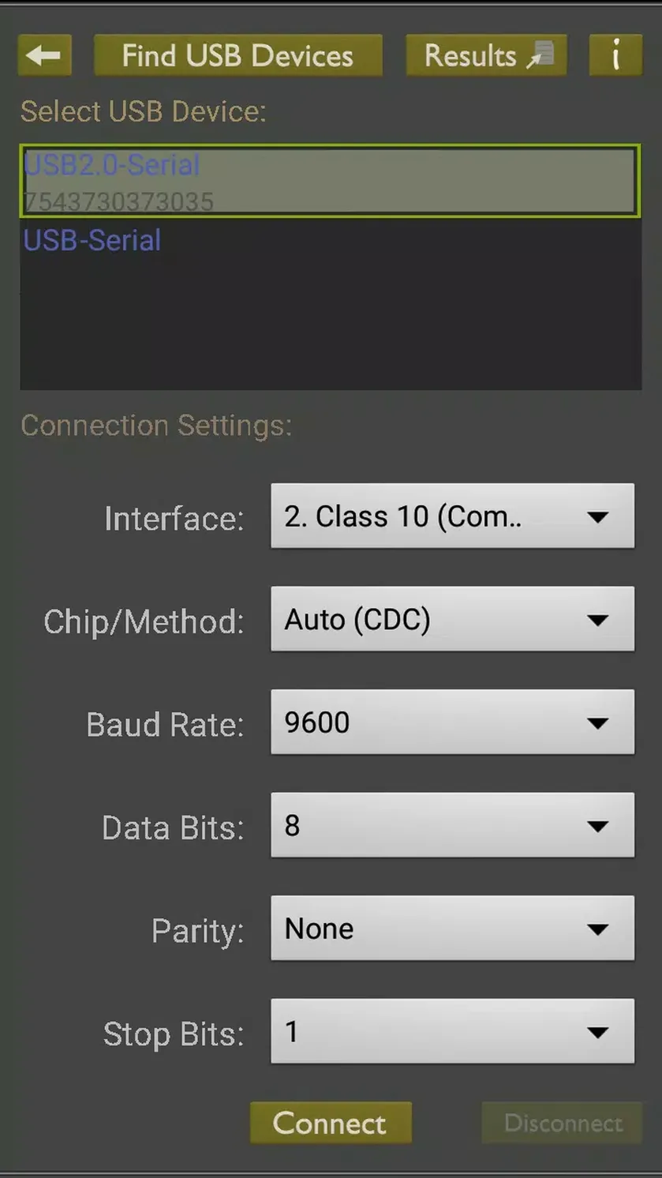This screenshot has height=1178, width=662.
Task: Click the Connect button
Action: coord(331,1123)
